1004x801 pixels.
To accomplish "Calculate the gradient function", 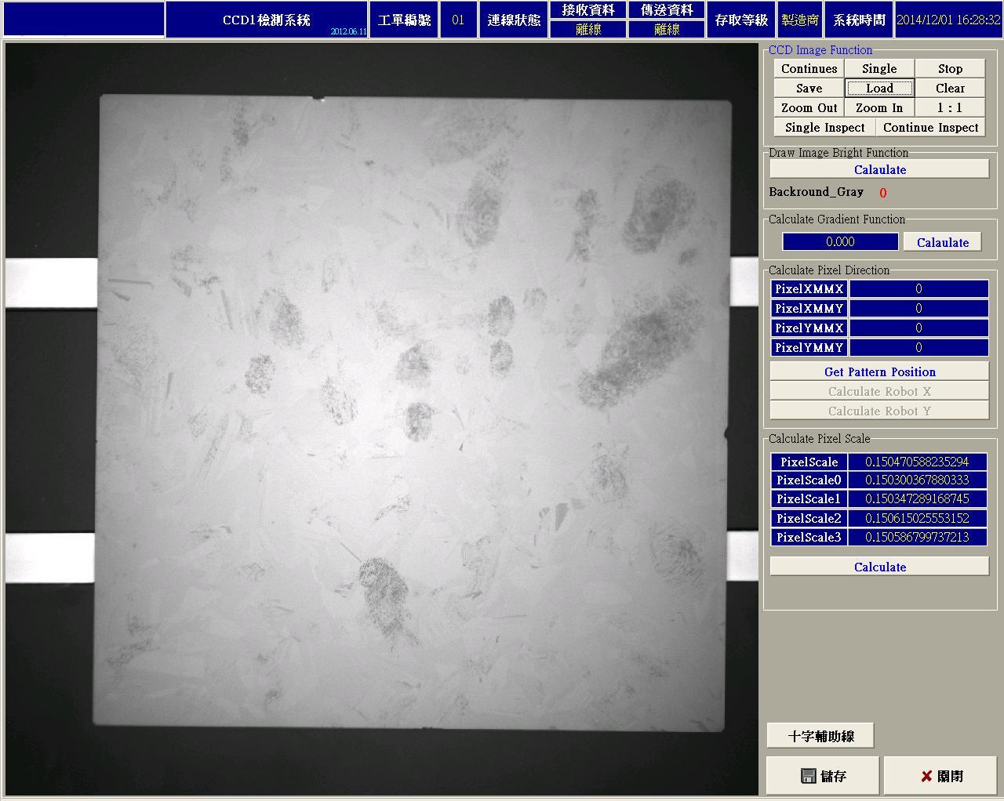I will click(943, 242).
